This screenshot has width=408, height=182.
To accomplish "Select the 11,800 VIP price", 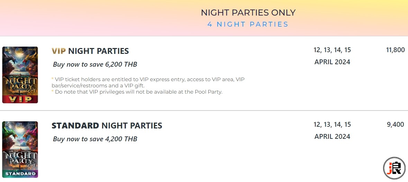I will pos(395,50).
